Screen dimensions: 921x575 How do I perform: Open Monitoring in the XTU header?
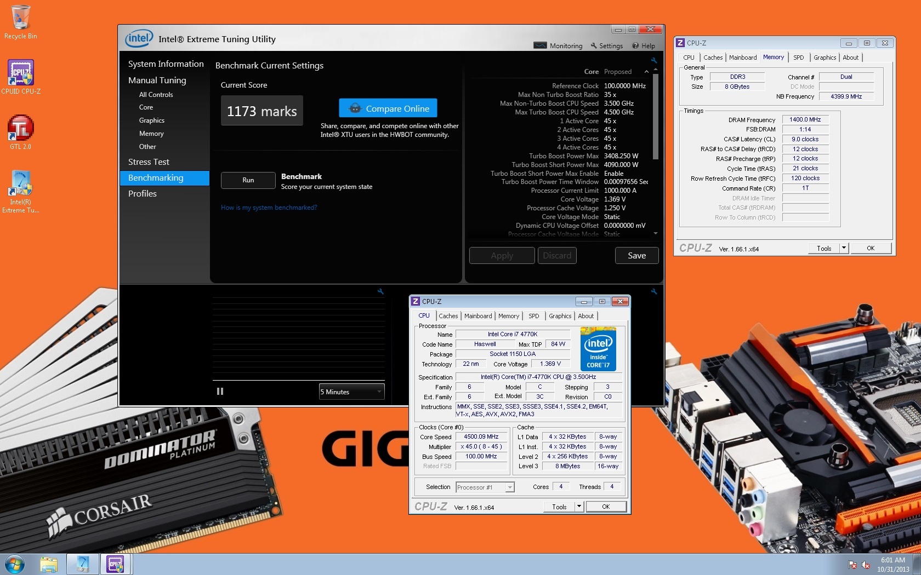coord(558,46)
